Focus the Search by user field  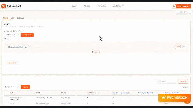167,81
